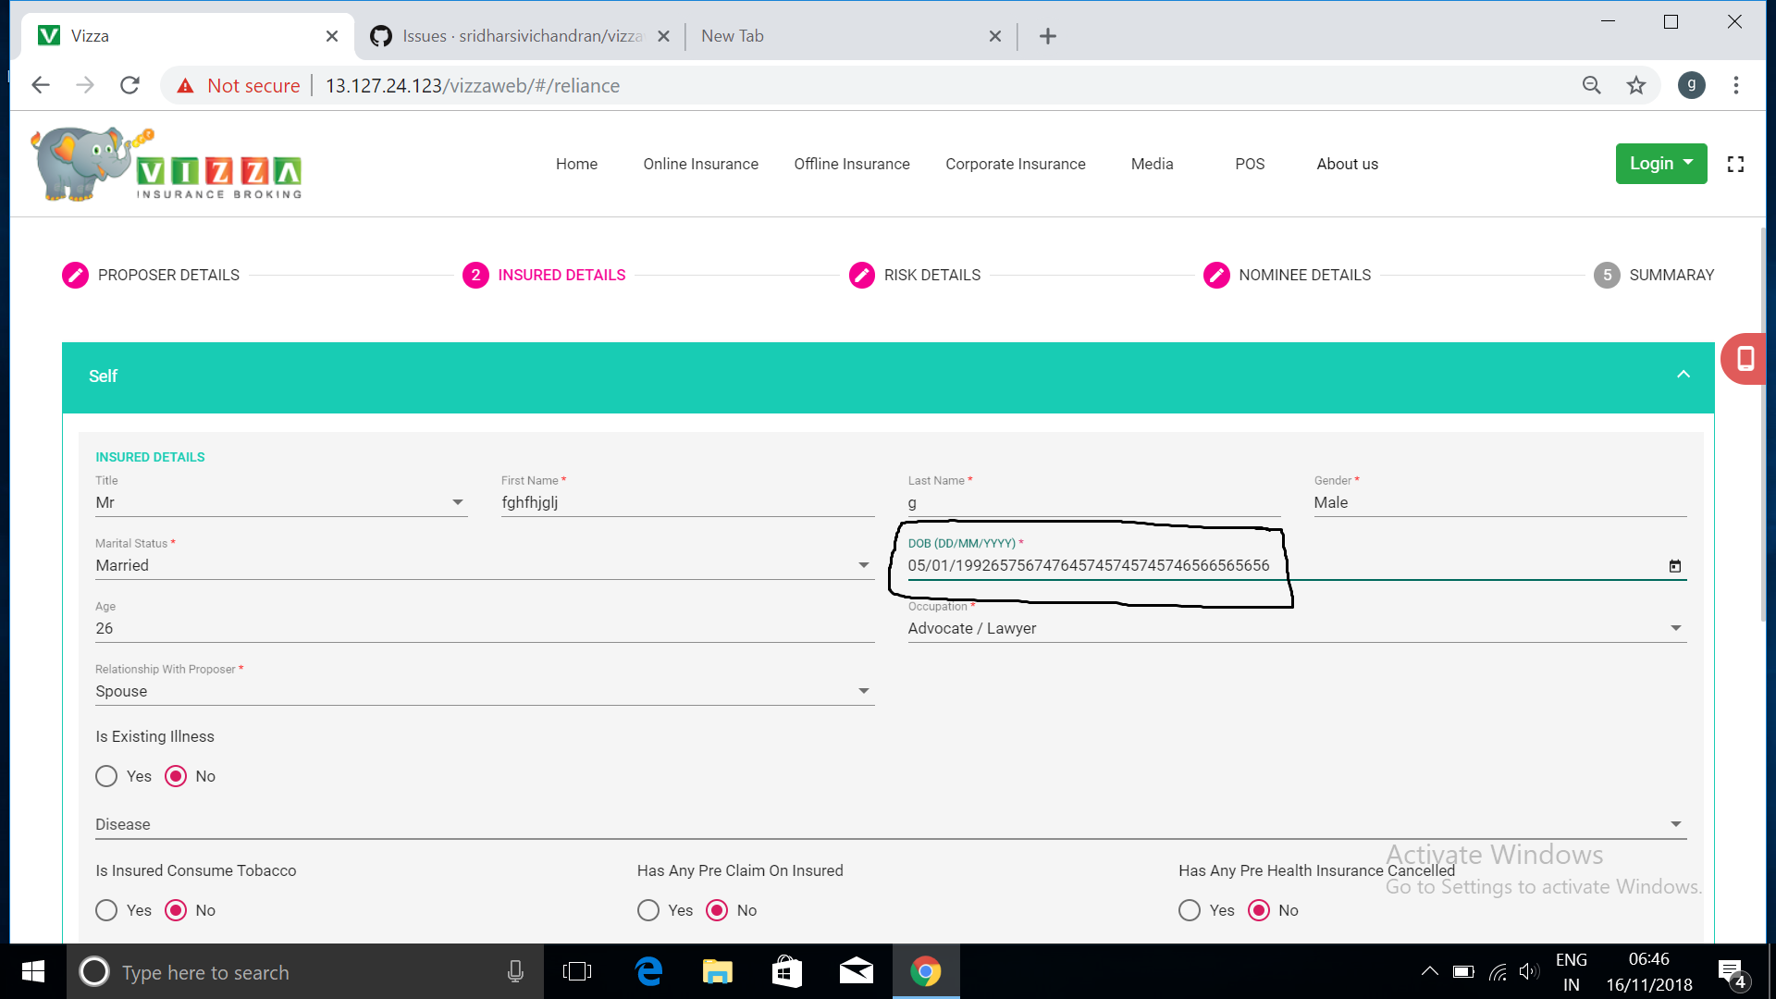Open a new browser tab with plus
Image resolution: width=1776 pixels, height=999 pixels.
pos(1047,36)
